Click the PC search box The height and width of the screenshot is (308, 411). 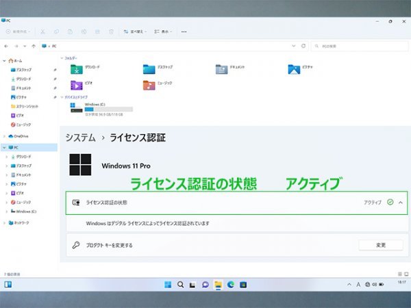pos(360,46)
